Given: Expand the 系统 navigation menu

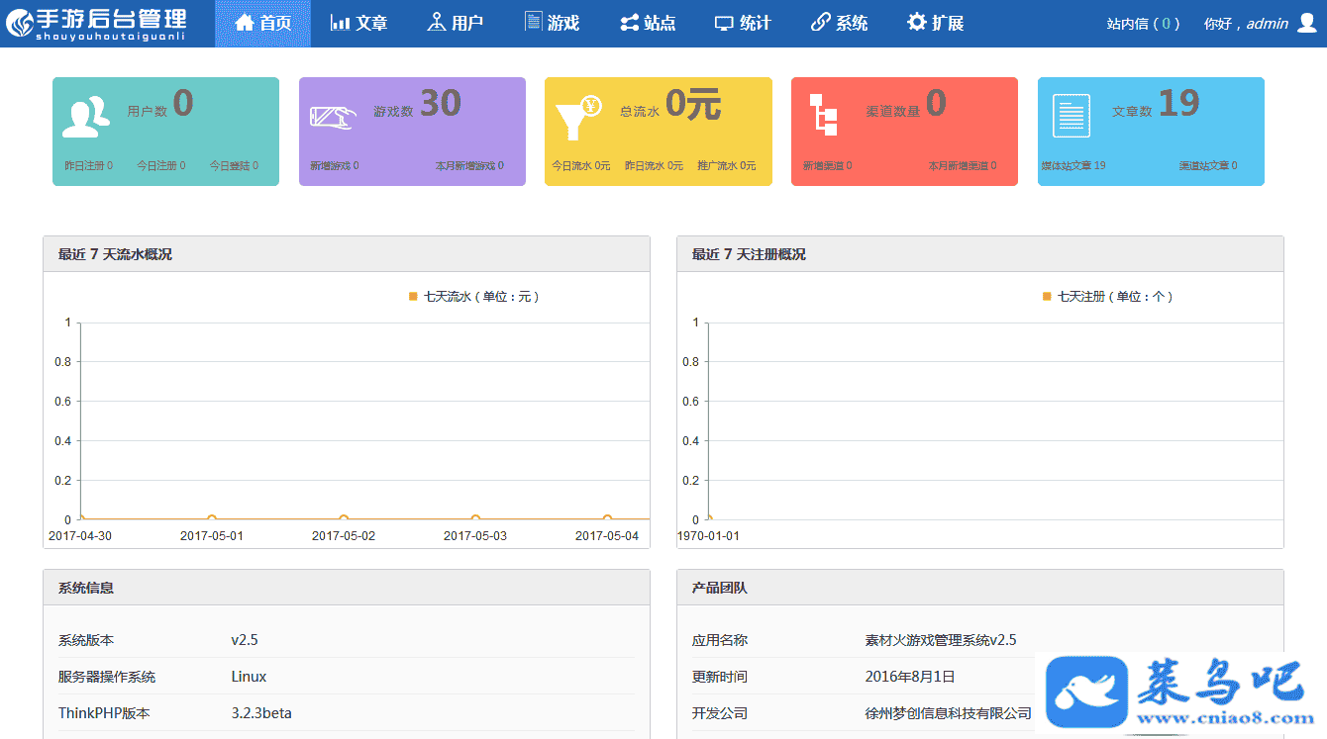Looking at the screenshot, I should tap(839, 23).
